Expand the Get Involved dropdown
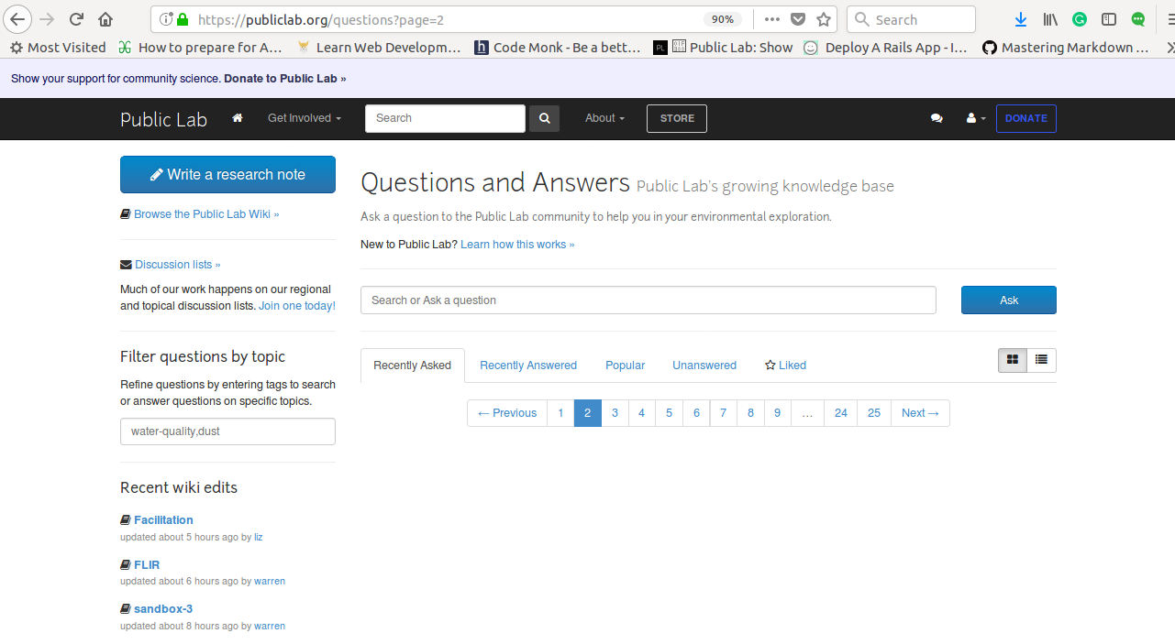 click(304, 118)
